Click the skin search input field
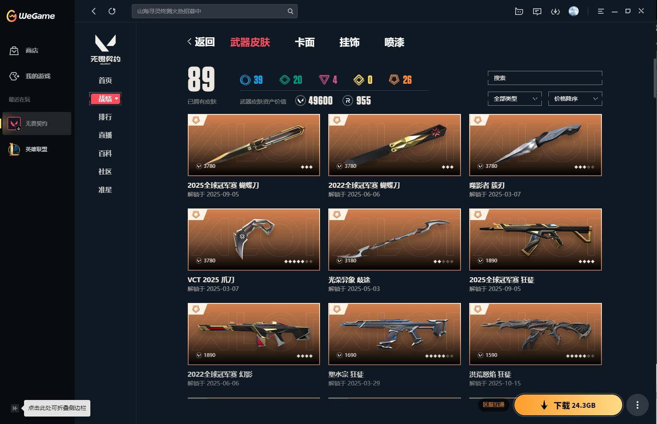Image resolution: width=657 pixels, height=424 pixels. (545, 78)
